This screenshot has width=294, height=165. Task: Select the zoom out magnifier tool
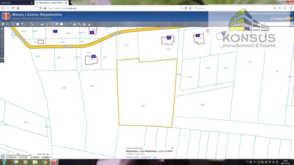point(12,24)
